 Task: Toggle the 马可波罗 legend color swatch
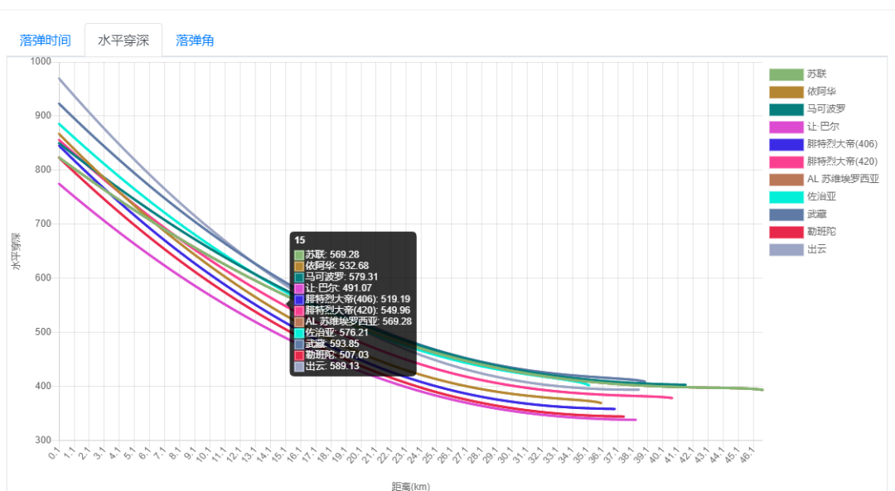pos(786,109)
